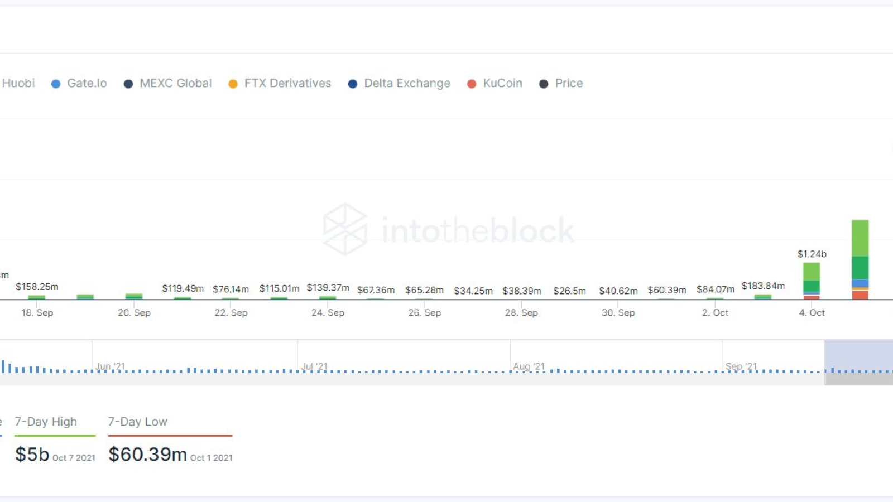Toggle the Gate.Io legend series
This screenshot has width=893, height=502.
point(79,83)
